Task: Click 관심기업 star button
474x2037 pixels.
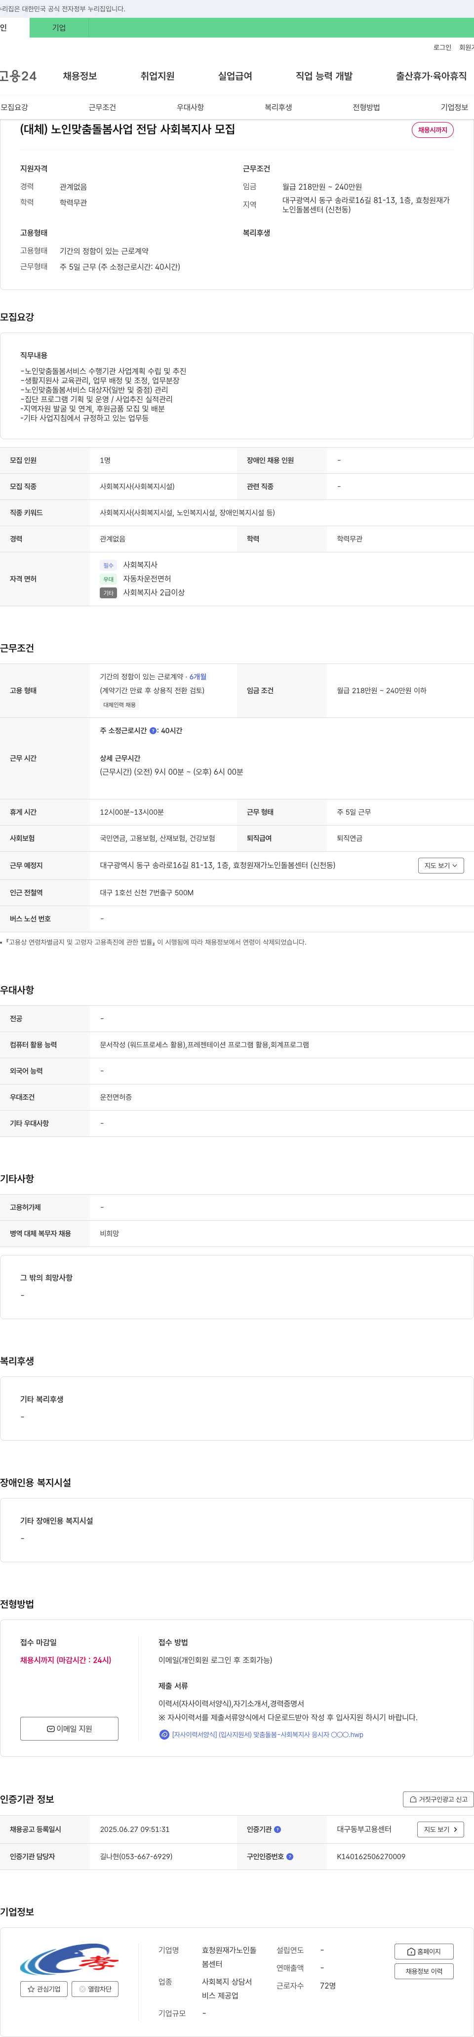Action: click(x=44, y=1989)
